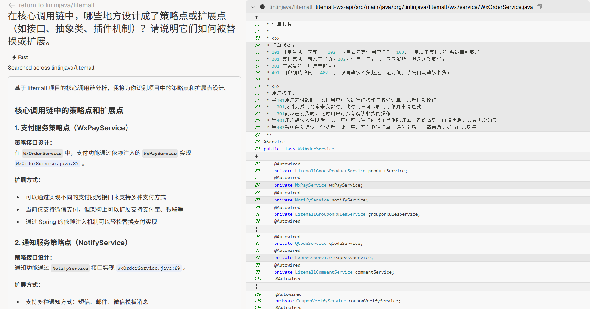This screenshot has height=309, width=590.
Task: Expand hidden lines between 100 and 104
Action: point(256,287)
